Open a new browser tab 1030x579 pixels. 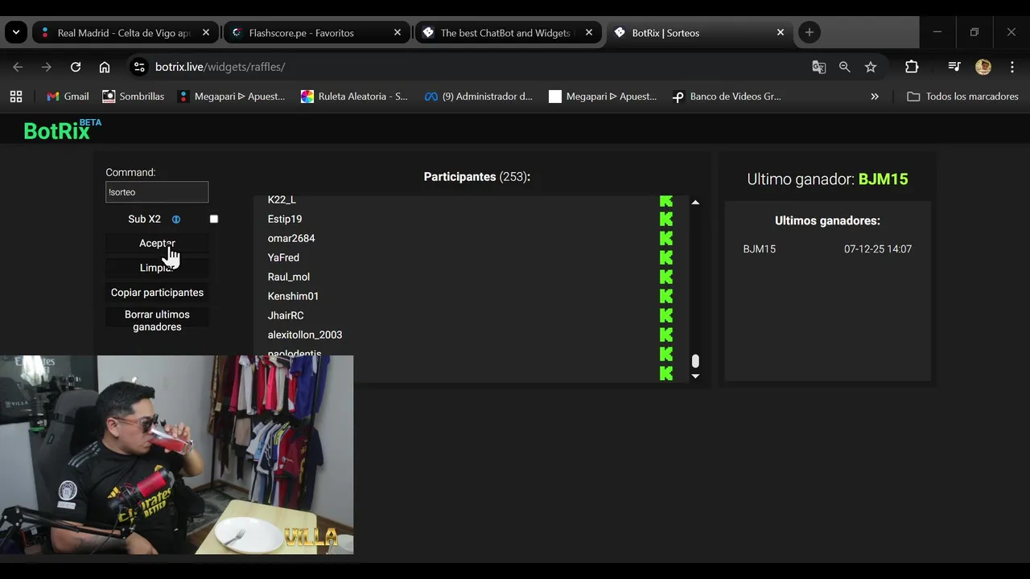click(x=810, y=32)
